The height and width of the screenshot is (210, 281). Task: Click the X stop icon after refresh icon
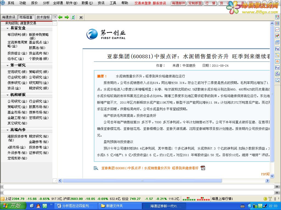point(81,17)
